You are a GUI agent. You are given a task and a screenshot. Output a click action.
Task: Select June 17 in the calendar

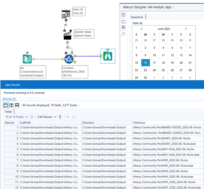[x=154, y=63]
